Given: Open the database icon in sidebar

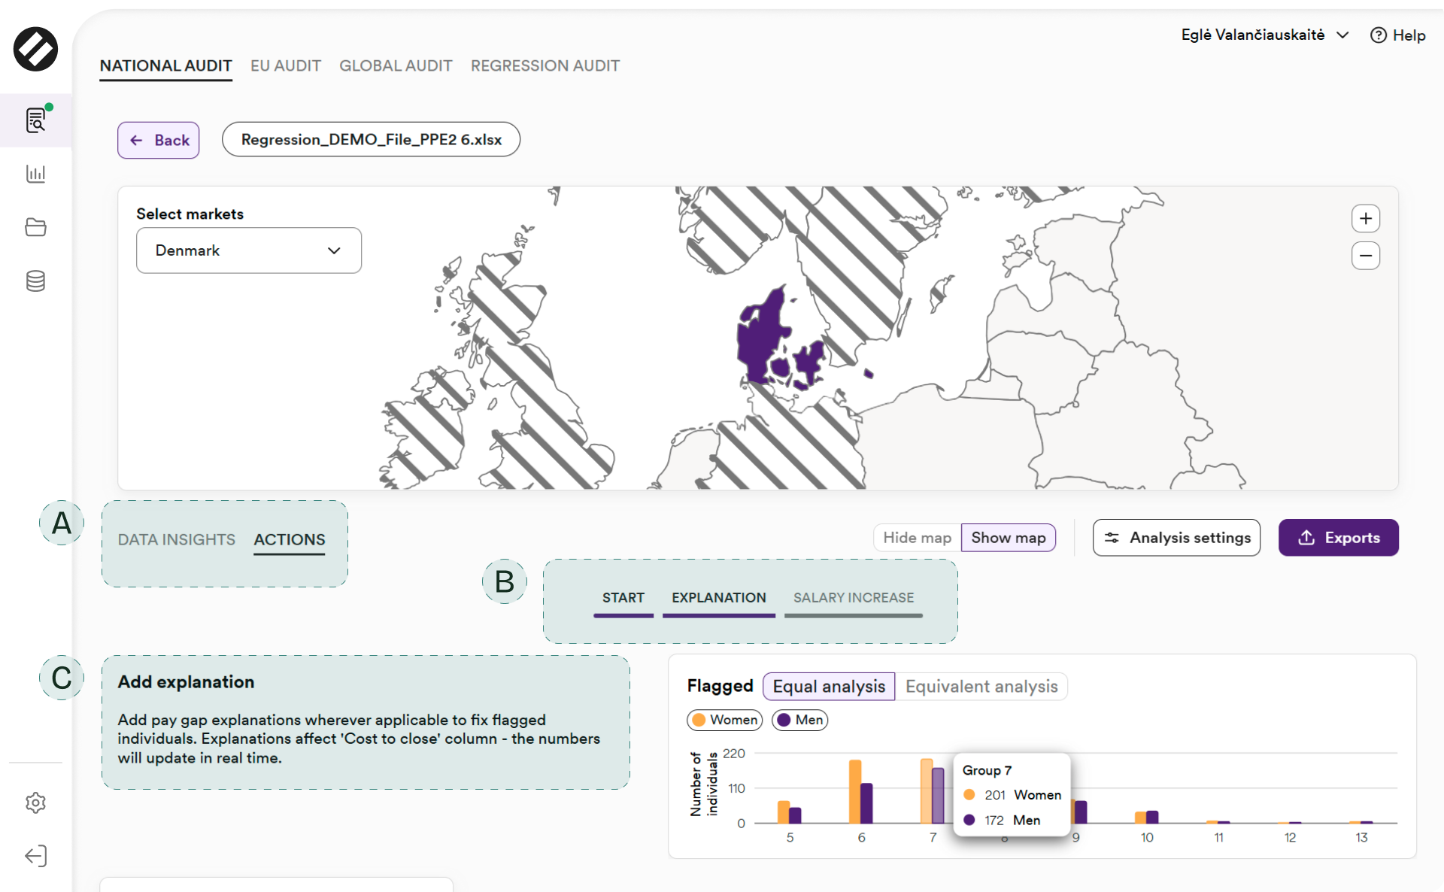Looking at the screenshot, I should (35, 281).
